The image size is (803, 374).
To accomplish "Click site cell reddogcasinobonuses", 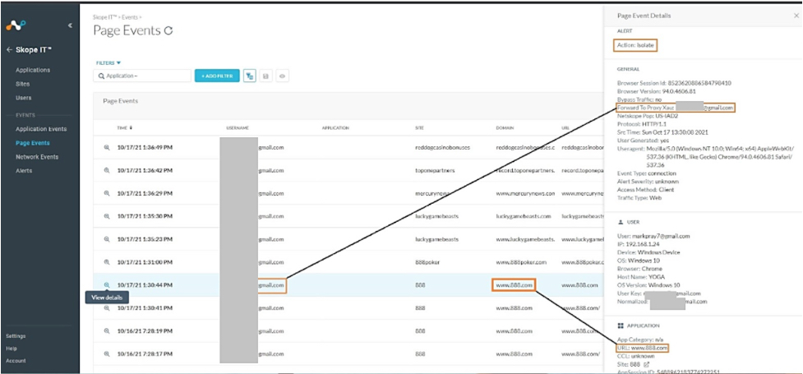I will tap(442, 147).
